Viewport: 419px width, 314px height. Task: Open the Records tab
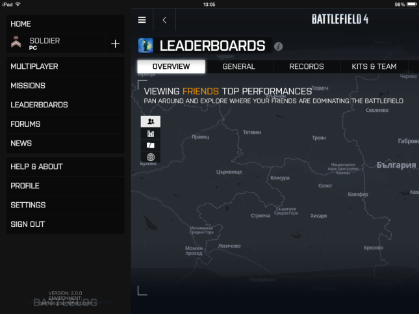coord(307,66)
